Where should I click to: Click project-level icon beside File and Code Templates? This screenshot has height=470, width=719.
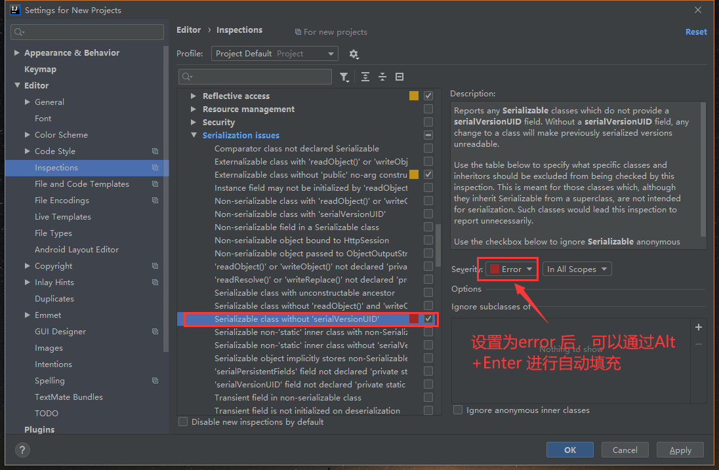(155, 184)
